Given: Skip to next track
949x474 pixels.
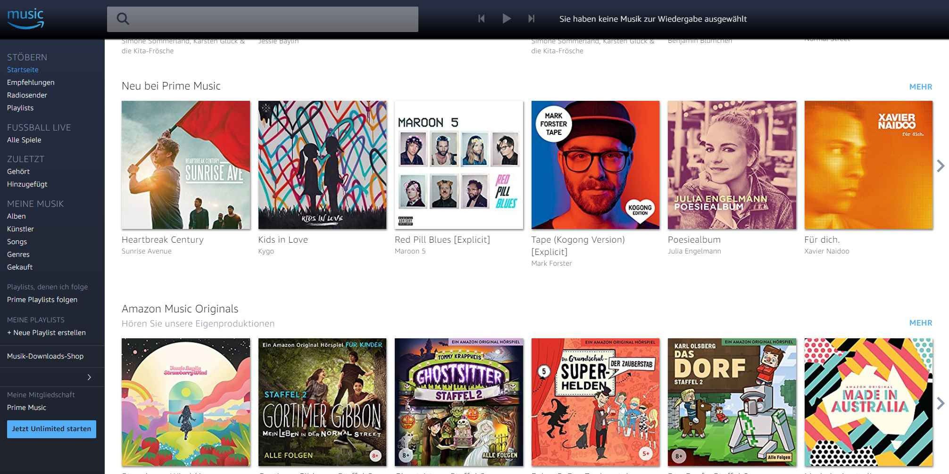Looking at the screenshot, I should tap(531, 18).
